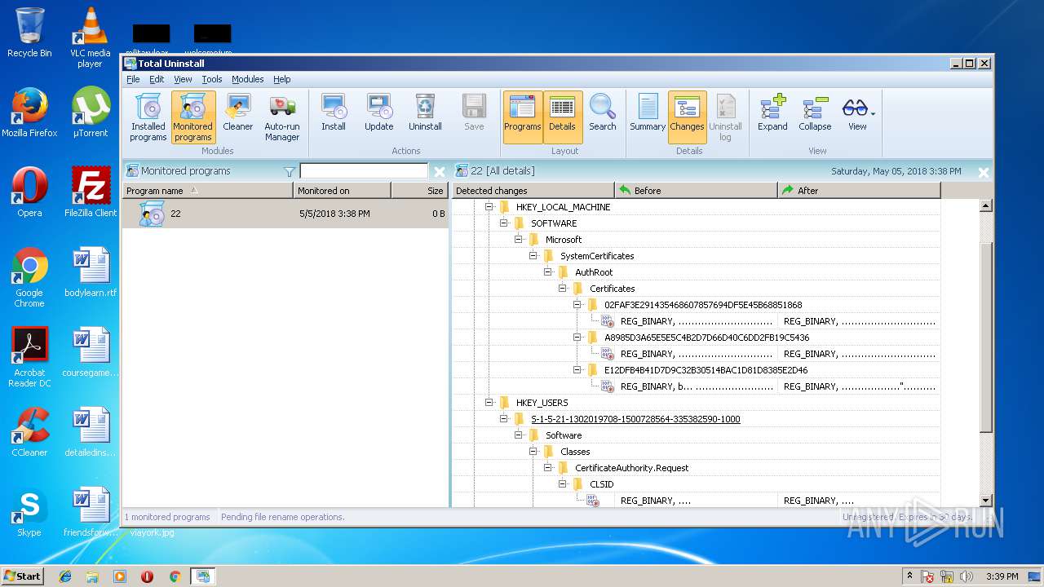Open the Help menu
The height and width of the screenshot is (587, 1044).
(281, 79)
